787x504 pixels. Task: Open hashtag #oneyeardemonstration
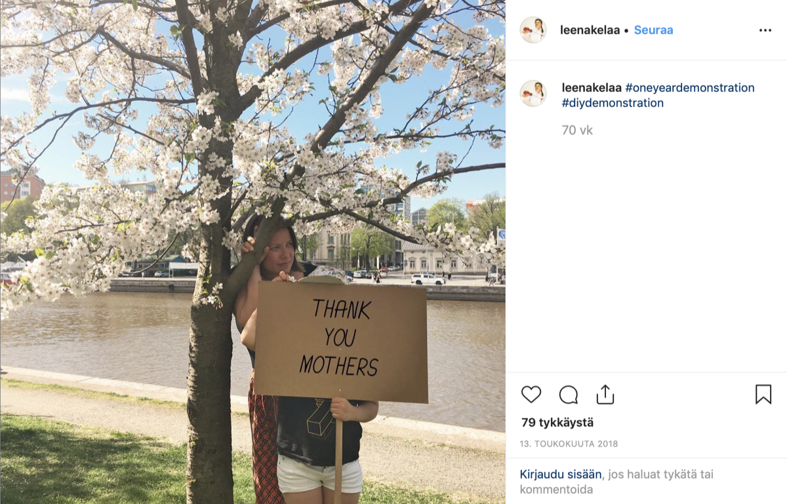tap(690, 88)
